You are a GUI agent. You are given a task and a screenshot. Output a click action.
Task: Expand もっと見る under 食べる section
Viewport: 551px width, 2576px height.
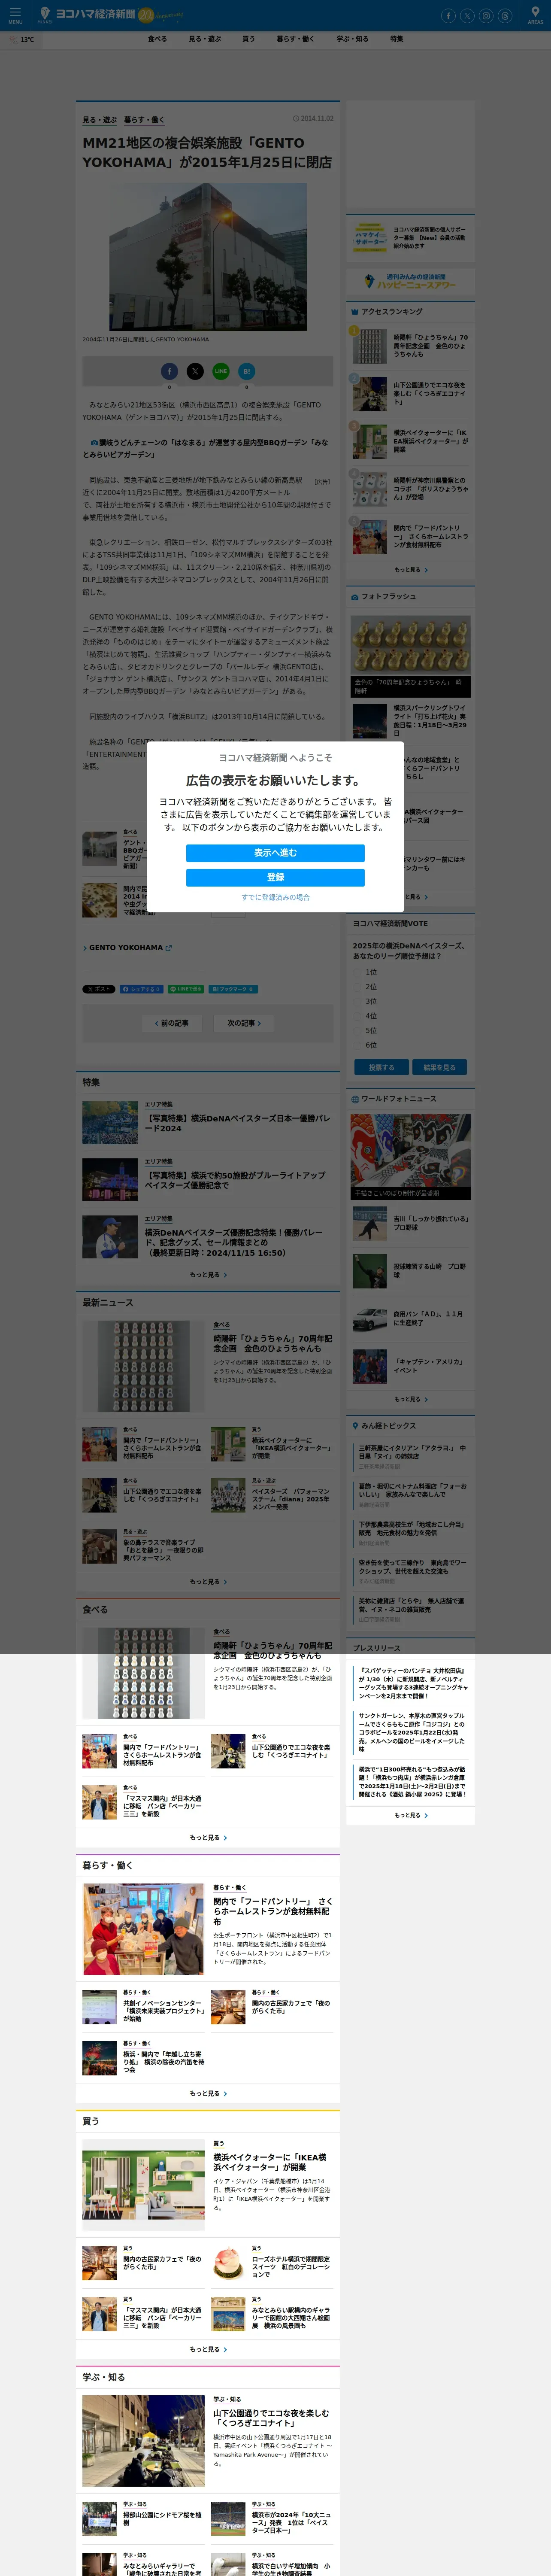(x=208, y=1837)
